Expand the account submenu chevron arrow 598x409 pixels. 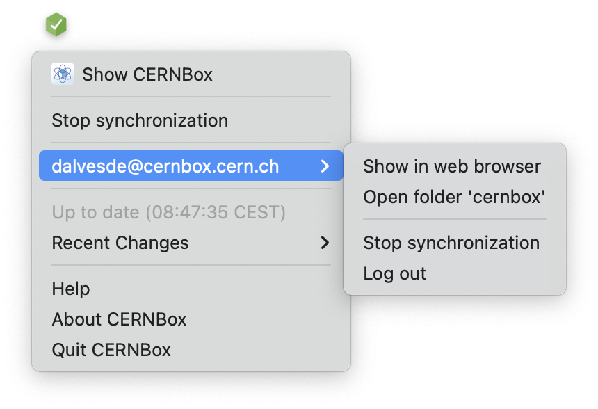325,166
